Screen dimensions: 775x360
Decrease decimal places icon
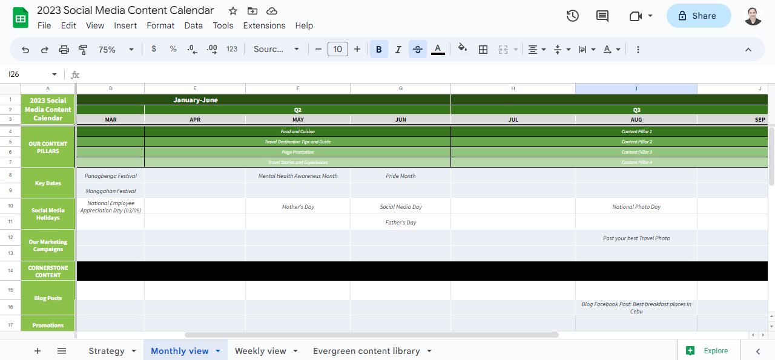tap(193, 49)
